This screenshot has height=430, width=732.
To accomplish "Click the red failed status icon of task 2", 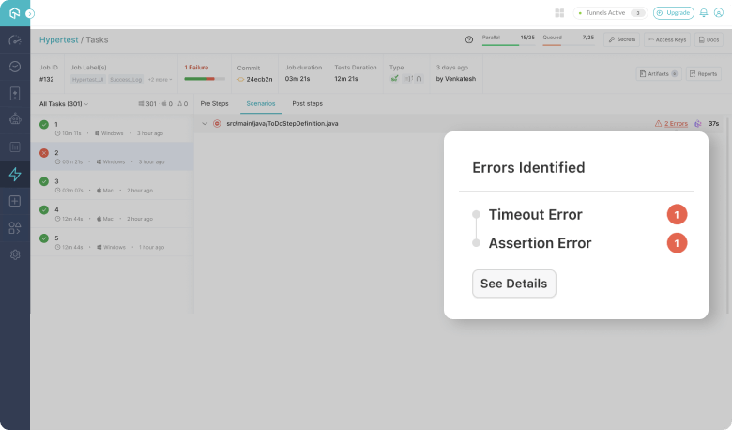I will 44,153.
